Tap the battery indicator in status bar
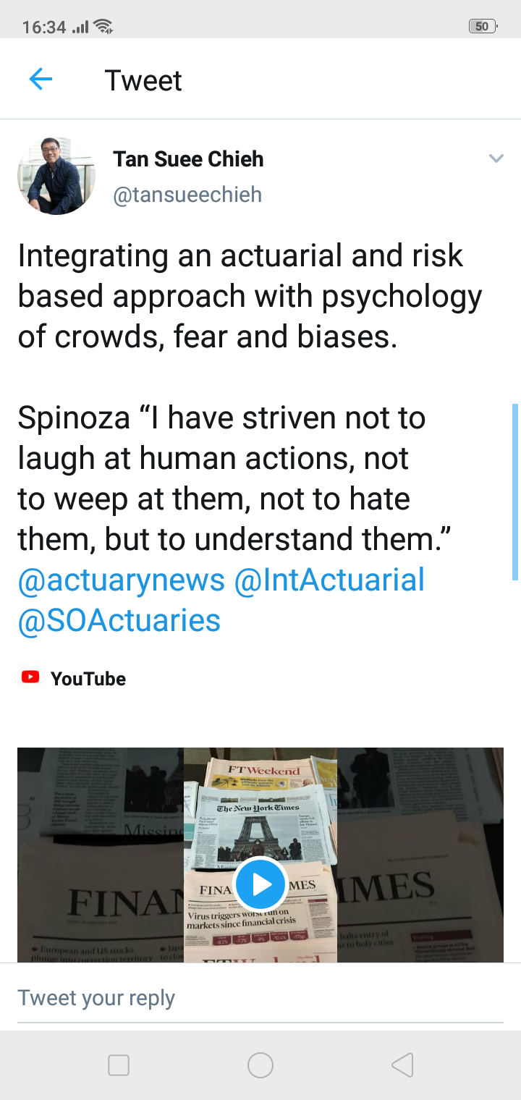Viewport: 521px width, 1100px height. click(x=483, y=27)
